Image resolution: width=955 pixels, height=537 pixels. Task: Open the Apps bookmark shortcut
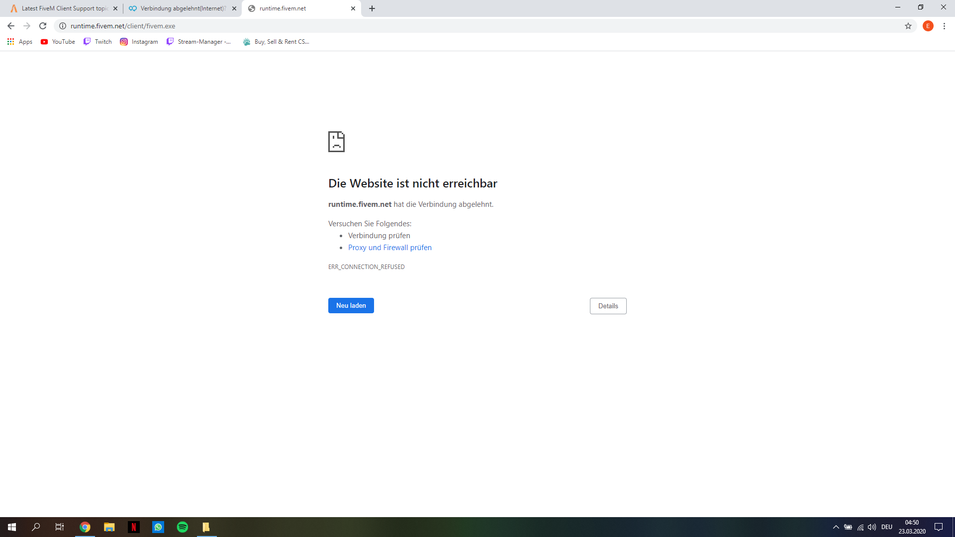tap(20, 42)
